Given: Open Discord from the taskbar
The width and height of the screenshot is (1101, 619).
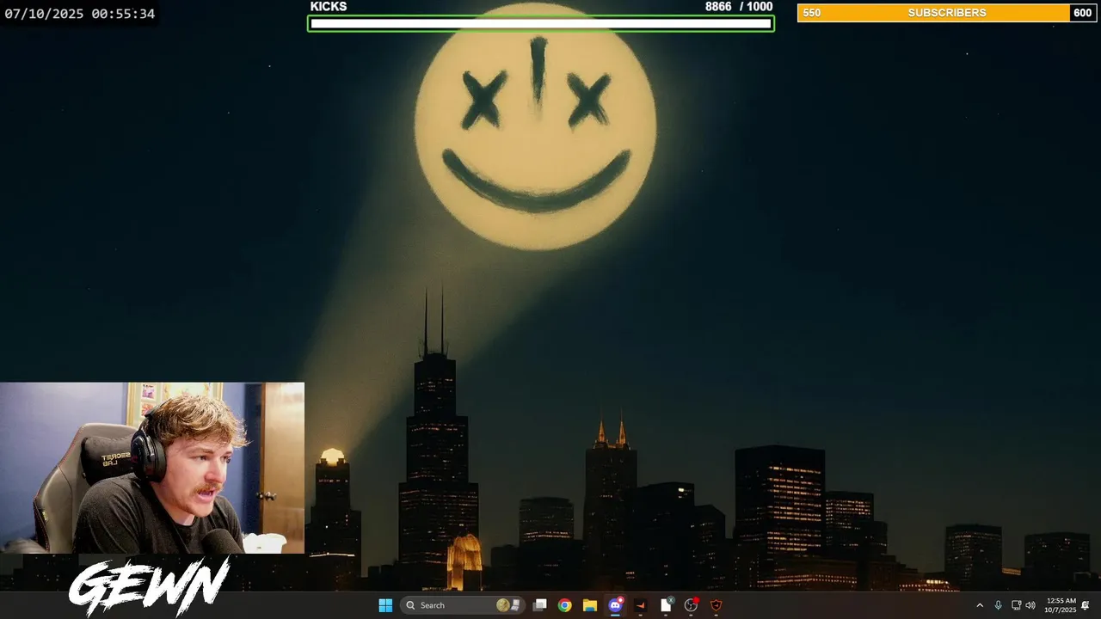Looking at the screenshot, I should point(615,605).
